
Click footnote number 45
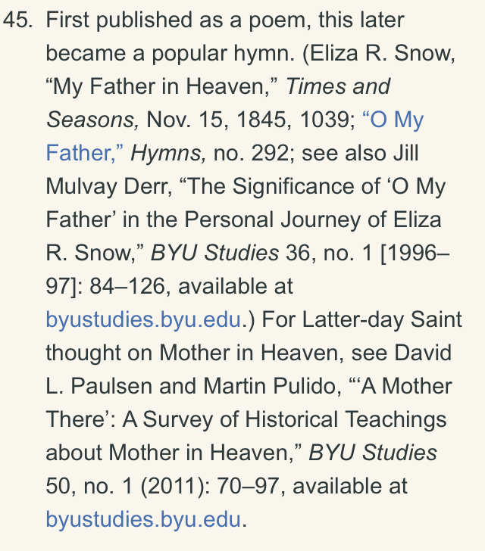[17, 20]
